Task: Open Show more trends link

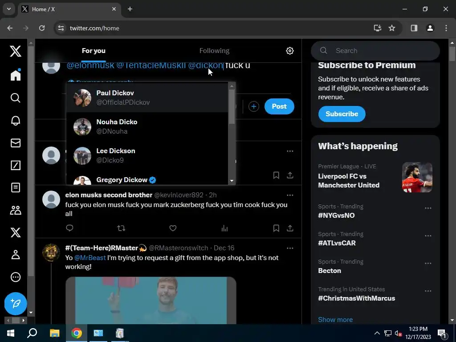Action: point(335,320)
